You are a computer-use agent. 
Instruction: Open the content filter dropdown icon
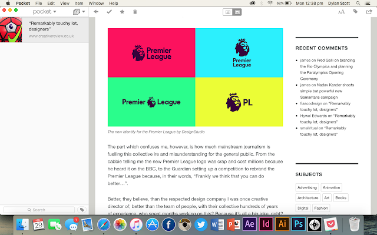[x=79, y=12]
